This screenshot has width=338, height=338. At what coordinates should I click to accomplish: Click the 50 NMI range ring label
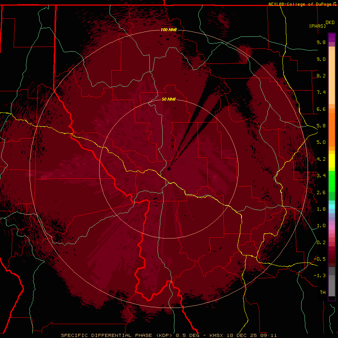[x=169, y=99]
